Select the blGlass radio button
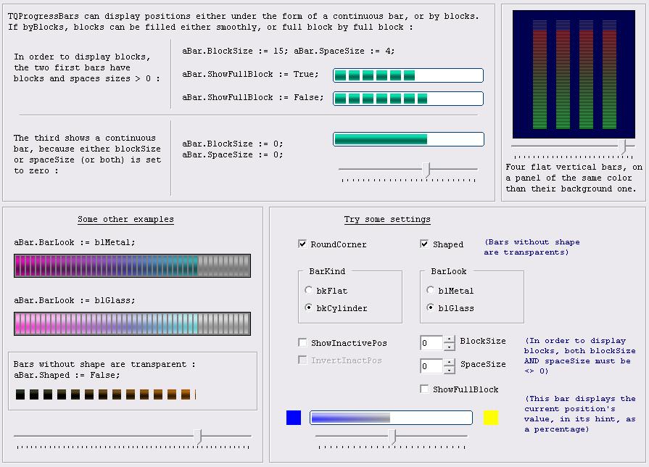 pyautogui.click(x=431, y=308)
